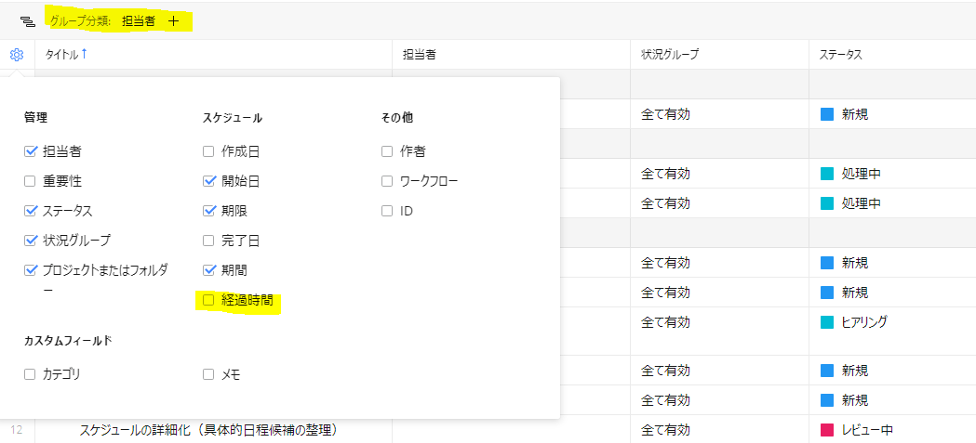This screenshot has width=976, height=443.
Task: Click the expand/collapse hierarchy icon
Action: pyautogui.click(x=27, y=20)
